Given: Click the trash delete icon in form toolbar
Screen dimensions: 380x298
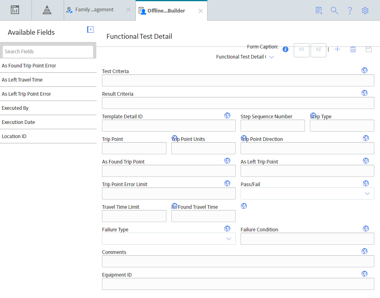Looking at the screenshot, I should (353, 49).
